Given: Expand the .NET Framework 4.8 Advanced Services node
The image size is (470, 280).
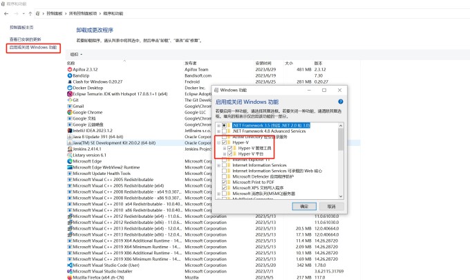Looking at the screenshot, I should (x=218, y=131).
